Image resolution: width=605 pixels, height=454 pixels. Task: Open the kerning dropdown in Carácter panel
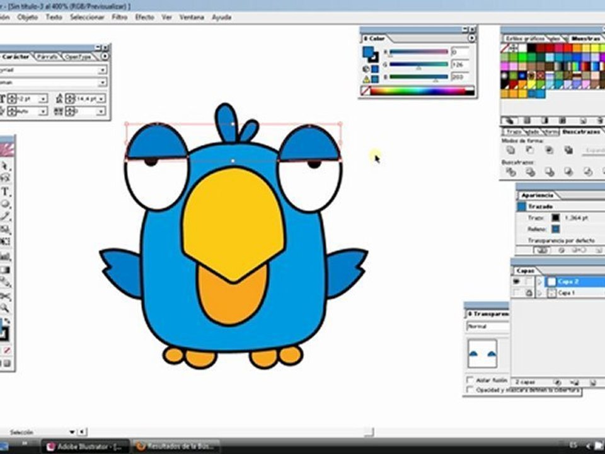[x=43, y=112]
